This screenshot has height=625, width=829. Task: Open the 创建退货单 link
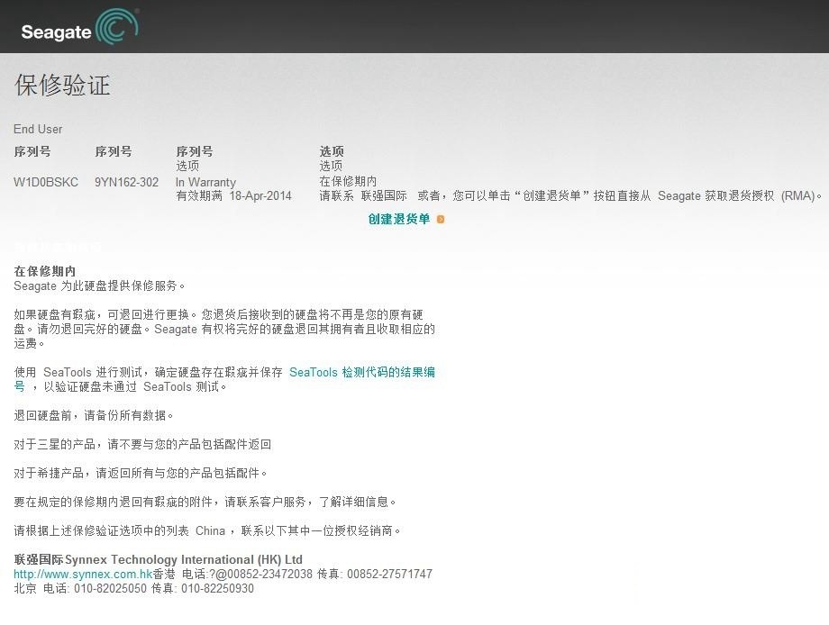[399, 219]
